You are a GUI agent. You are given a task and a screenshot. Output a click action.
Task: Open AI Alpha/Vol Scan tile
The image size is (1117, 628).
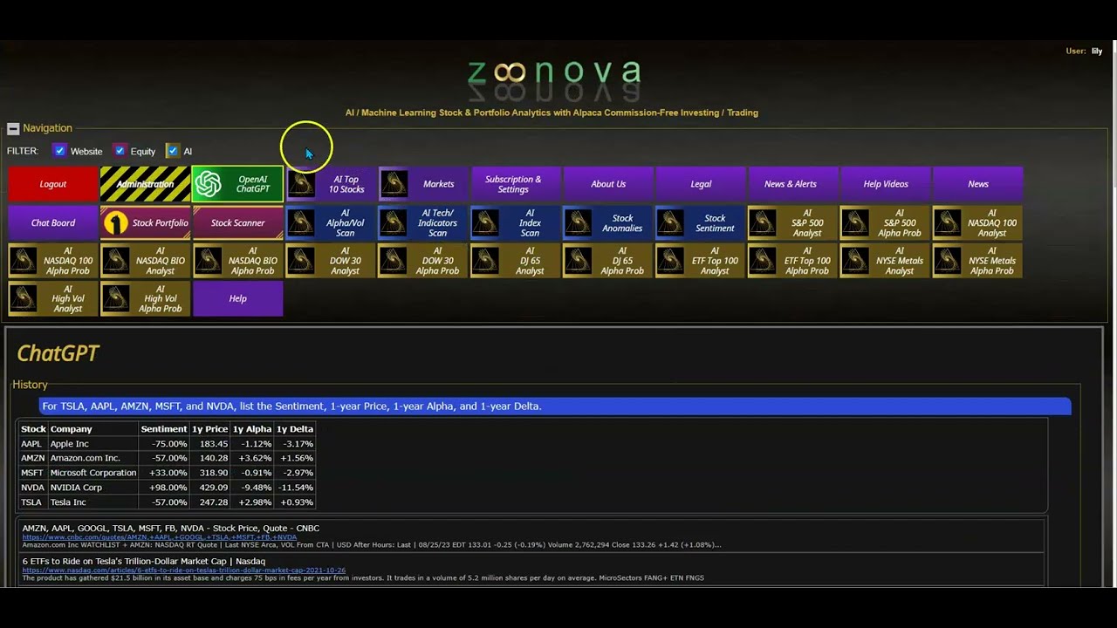[x=331, y=222]
